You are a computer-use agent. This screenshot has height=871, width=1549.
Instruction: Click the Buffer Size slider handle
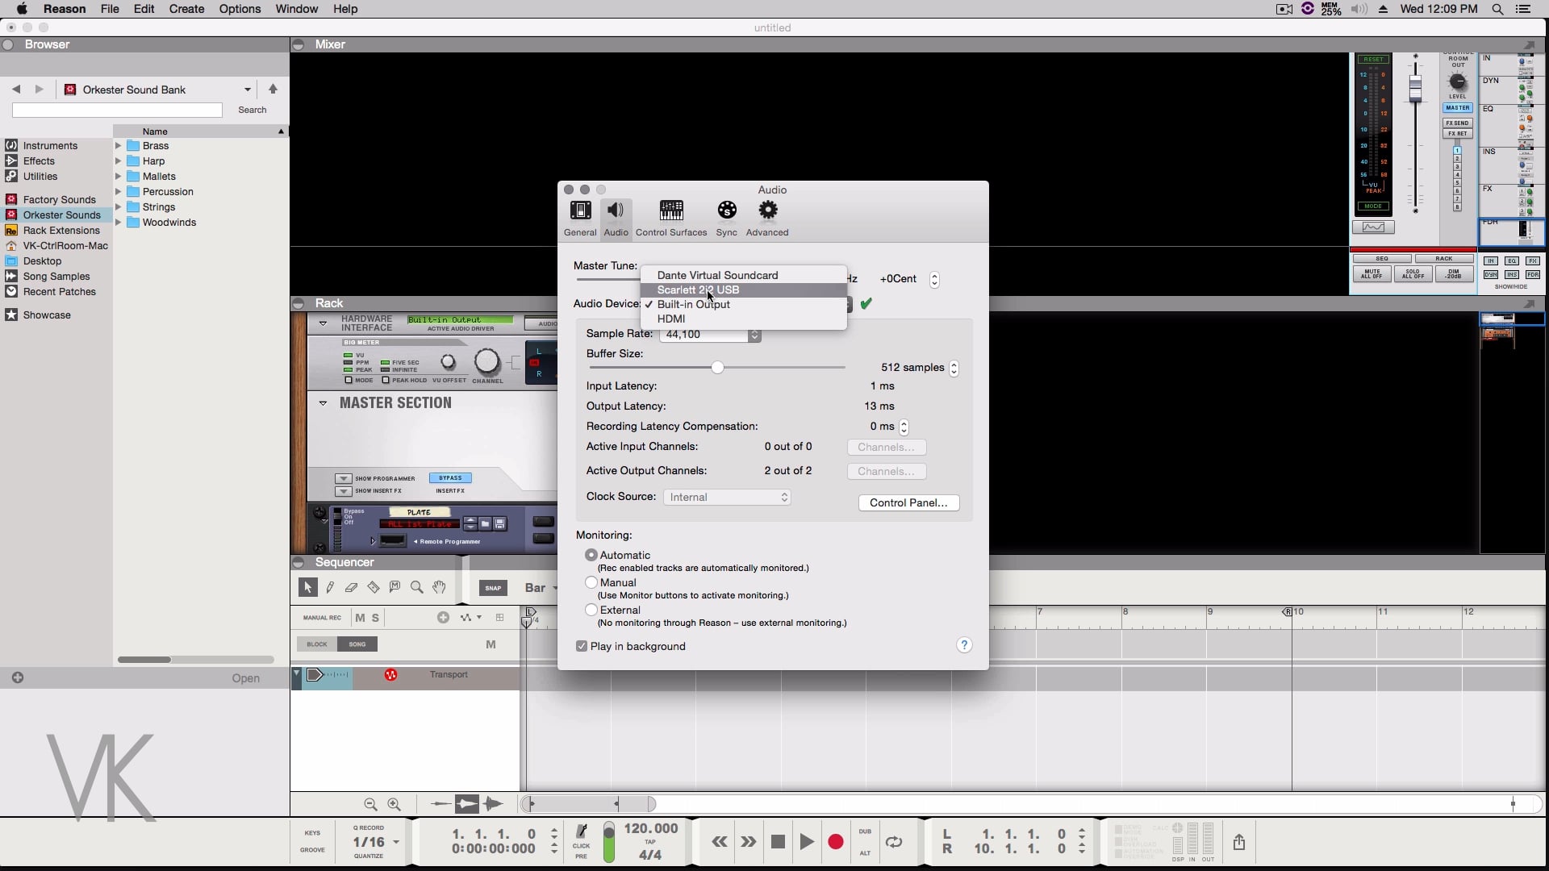point(717,368)
